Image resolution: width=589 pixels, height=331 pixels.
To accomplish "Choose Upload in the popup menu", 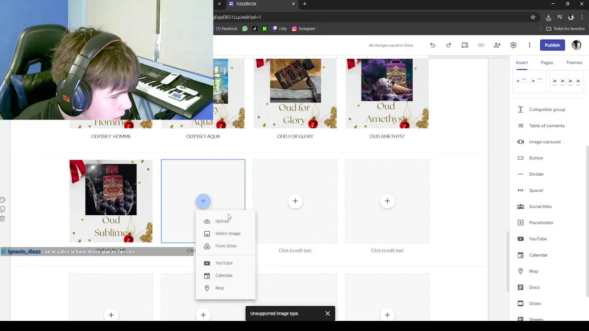I will [225, 221].
